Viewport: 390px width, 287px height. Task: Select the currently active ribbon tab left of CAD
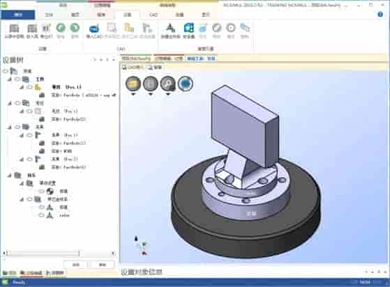(128, 15)
